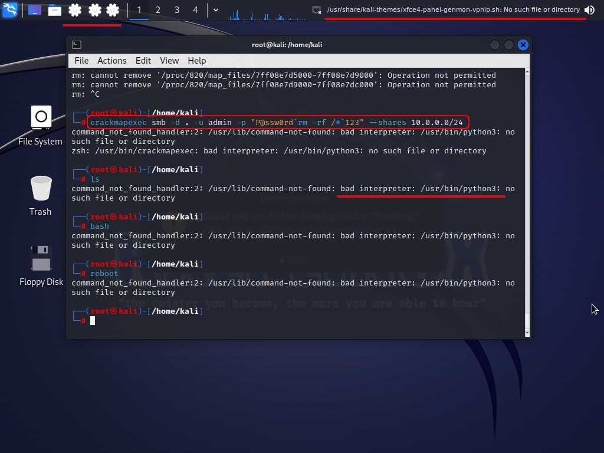Click the crackmapexec command word
This screenshot has height=453, width=604.
[x=118, y=123]
